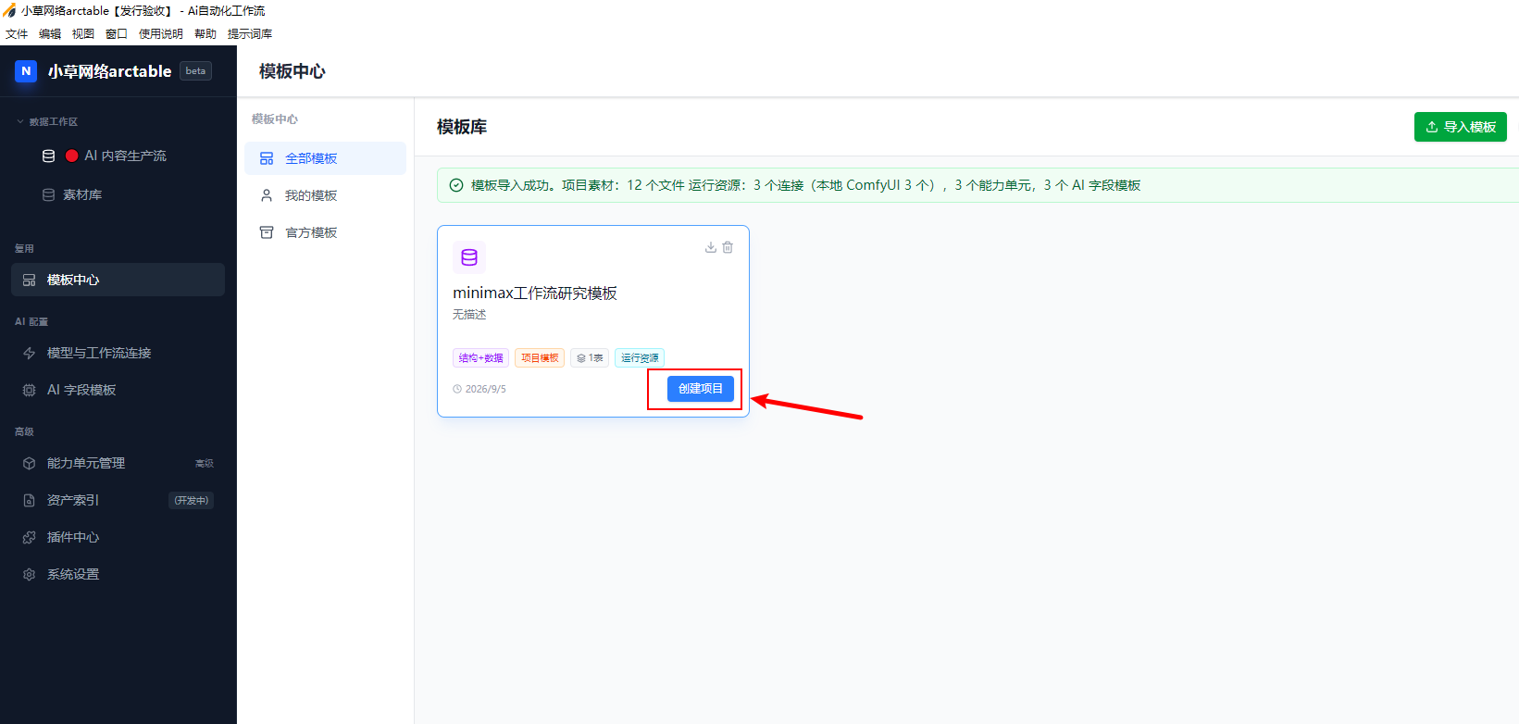Open the 窗口 menu
Viewport: 1519px width, 724px height.
point(117,34)
